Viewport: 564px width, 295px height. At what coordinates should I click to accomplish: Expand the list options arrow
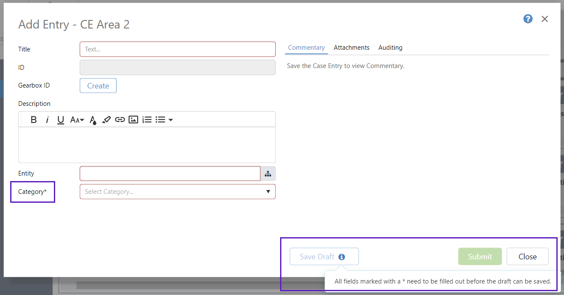tap(171, 120)
